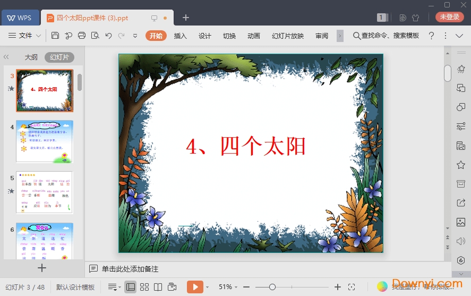Select the 四个太阳ppt课件 (3).ppt document tab
The width and height of the screenshot is (471, 296).
click(x=107, y=18)
